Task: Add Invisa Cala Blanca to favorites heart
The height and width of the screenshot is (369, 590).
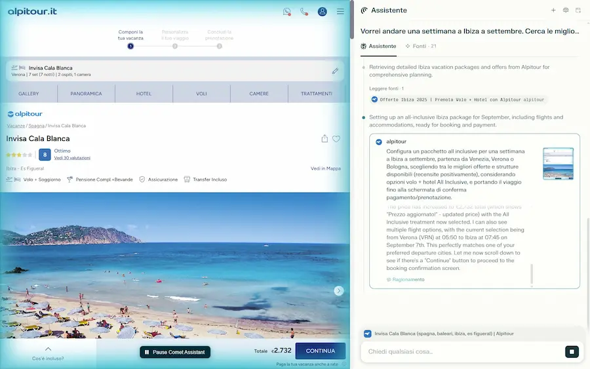Action: [336, 139]
